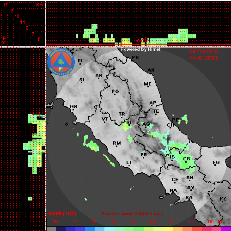Click the AN city label
Image resolution: width=231 pixels, height=231 pixels.
tap(151, 70)
